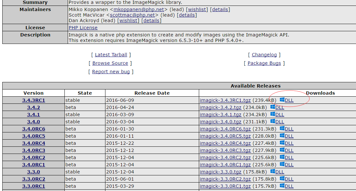The width and height of the screenshot is (356, 191).
Task: Open version 3.4.0RC5 details
Action: click(x=34, y=136)
